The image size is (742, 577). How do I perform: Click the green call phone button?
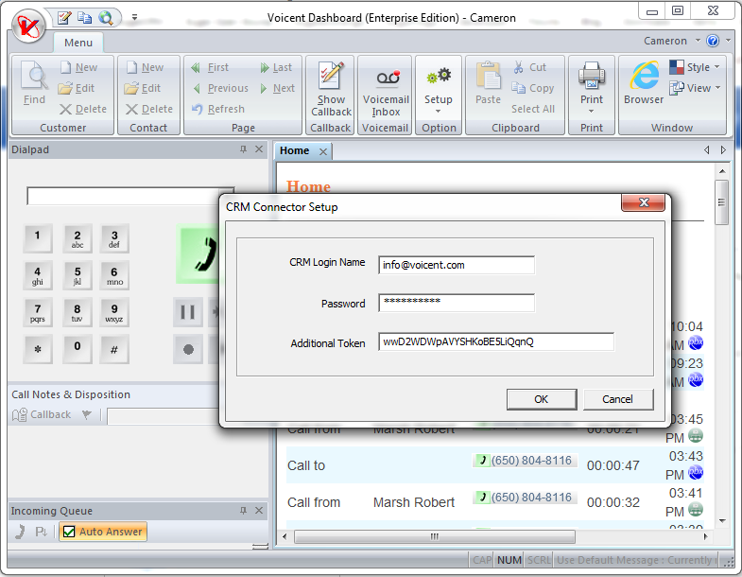click(x=198, y=254)
